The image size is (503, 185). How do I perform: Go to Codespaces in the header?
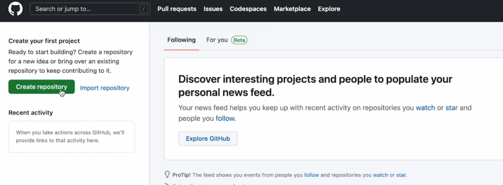(248, 9)
